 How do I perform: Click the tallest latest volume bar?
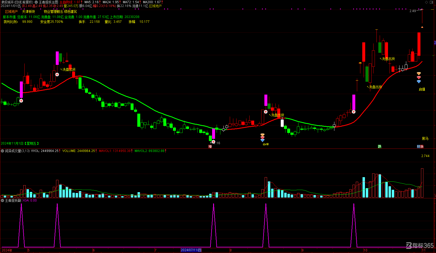pos(422,183)
